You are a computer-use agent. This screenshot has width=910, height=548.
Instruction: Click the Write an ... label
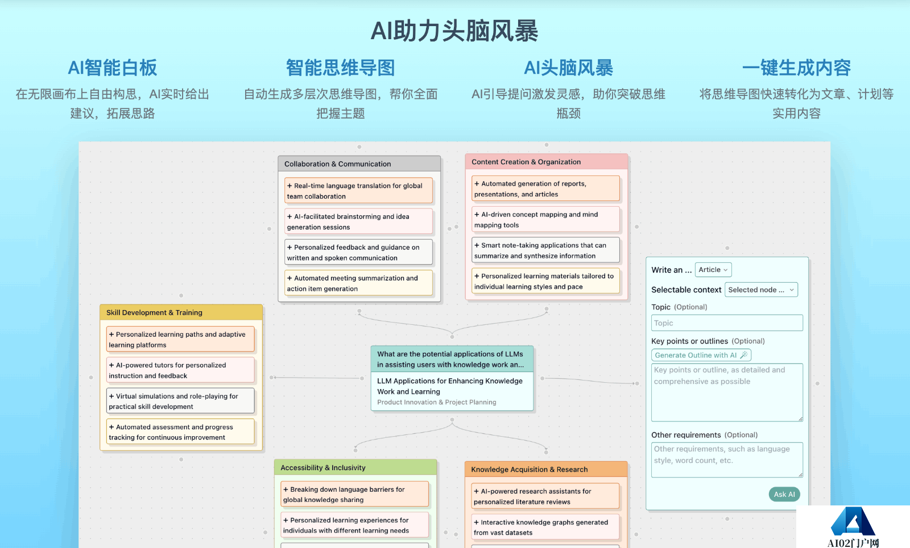672,270
